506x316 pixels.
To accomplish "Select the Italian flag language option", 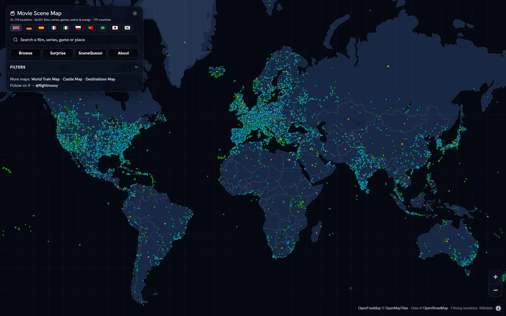I will click(66, 28).
